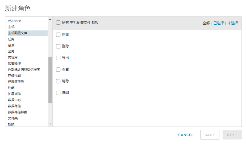The image size is (246, 144).
Task: Click the category list scrollbar thumb
Action: click(x=50, y=80)
